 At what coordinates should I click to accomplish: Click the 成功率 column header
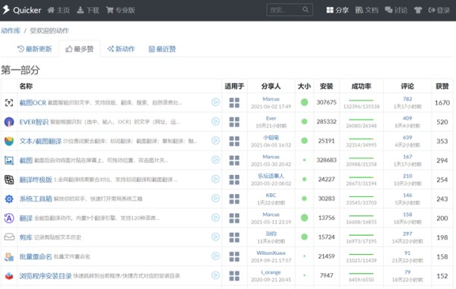(x=361, y=86)
